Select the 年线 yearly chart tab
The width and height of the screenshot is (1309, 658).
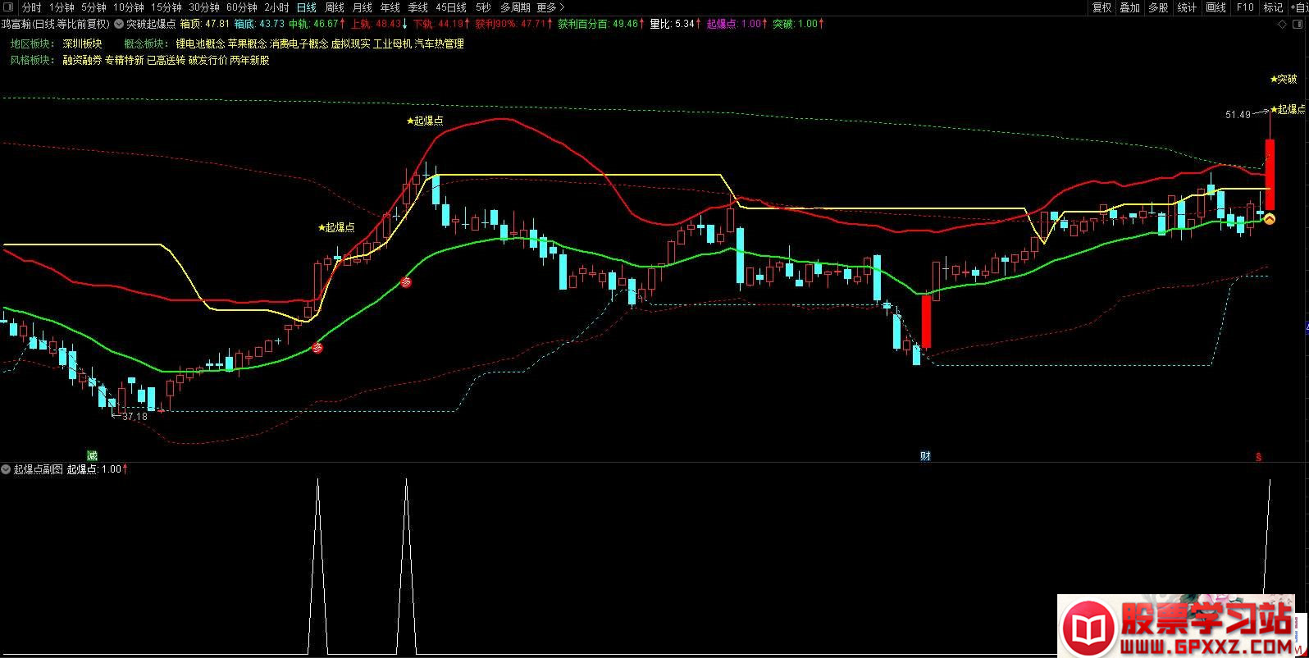tap(390, 7)
